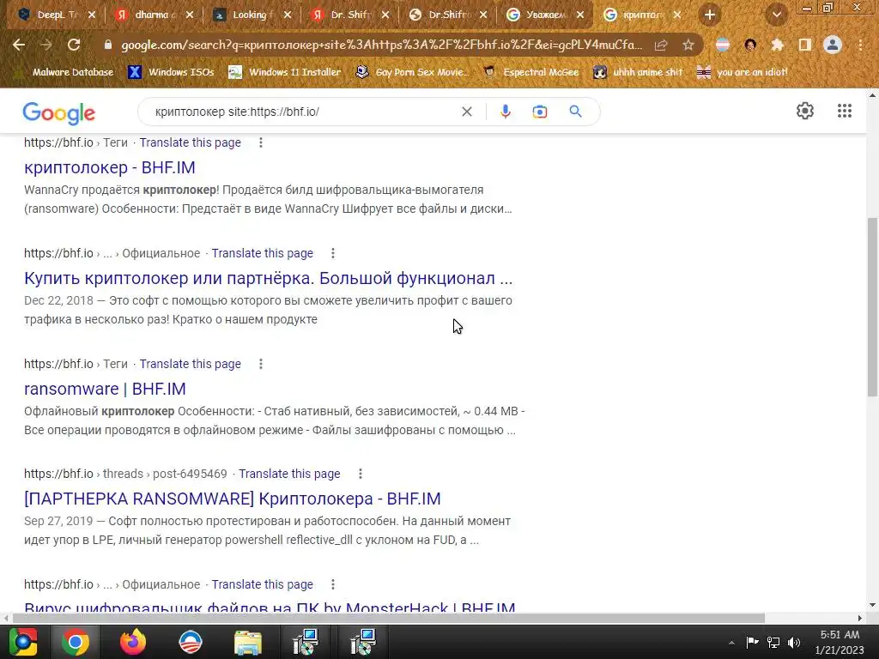Translate the Купить криптолокер result page
The image size is (879, 659).
(263, 253)
